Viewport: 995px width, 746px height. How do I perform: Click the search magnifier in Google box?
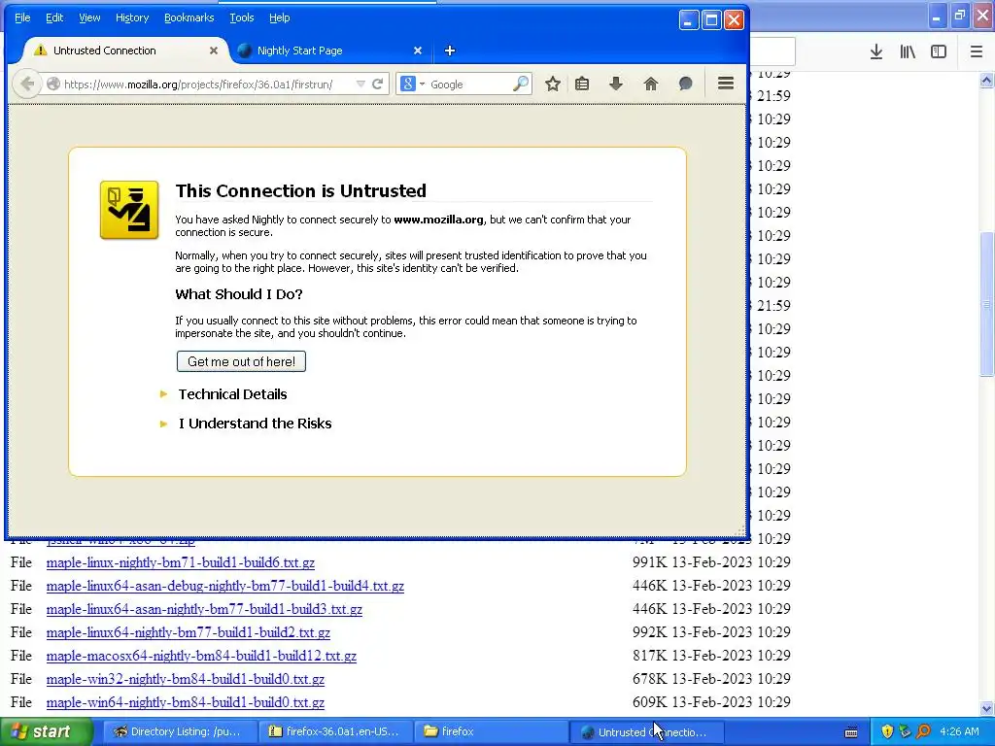point(521,84)
